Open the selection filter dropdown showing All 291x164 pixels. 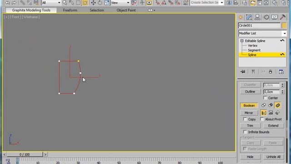pyautogui.click(x=51, y=3)
